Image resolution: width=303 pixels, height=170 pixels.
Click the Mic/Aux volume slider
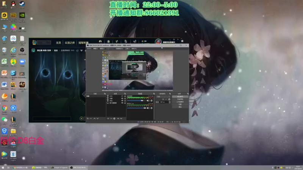(x=136, y=108)
